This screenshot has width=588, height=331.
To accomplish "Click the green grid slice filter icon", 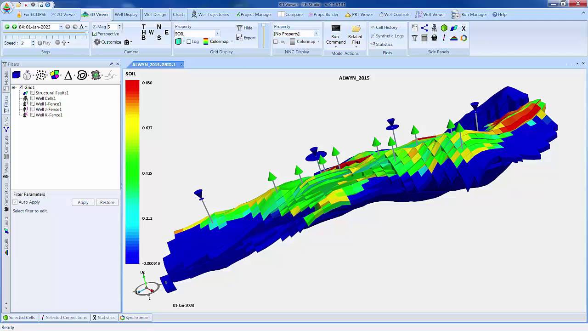I will point(96,75).
